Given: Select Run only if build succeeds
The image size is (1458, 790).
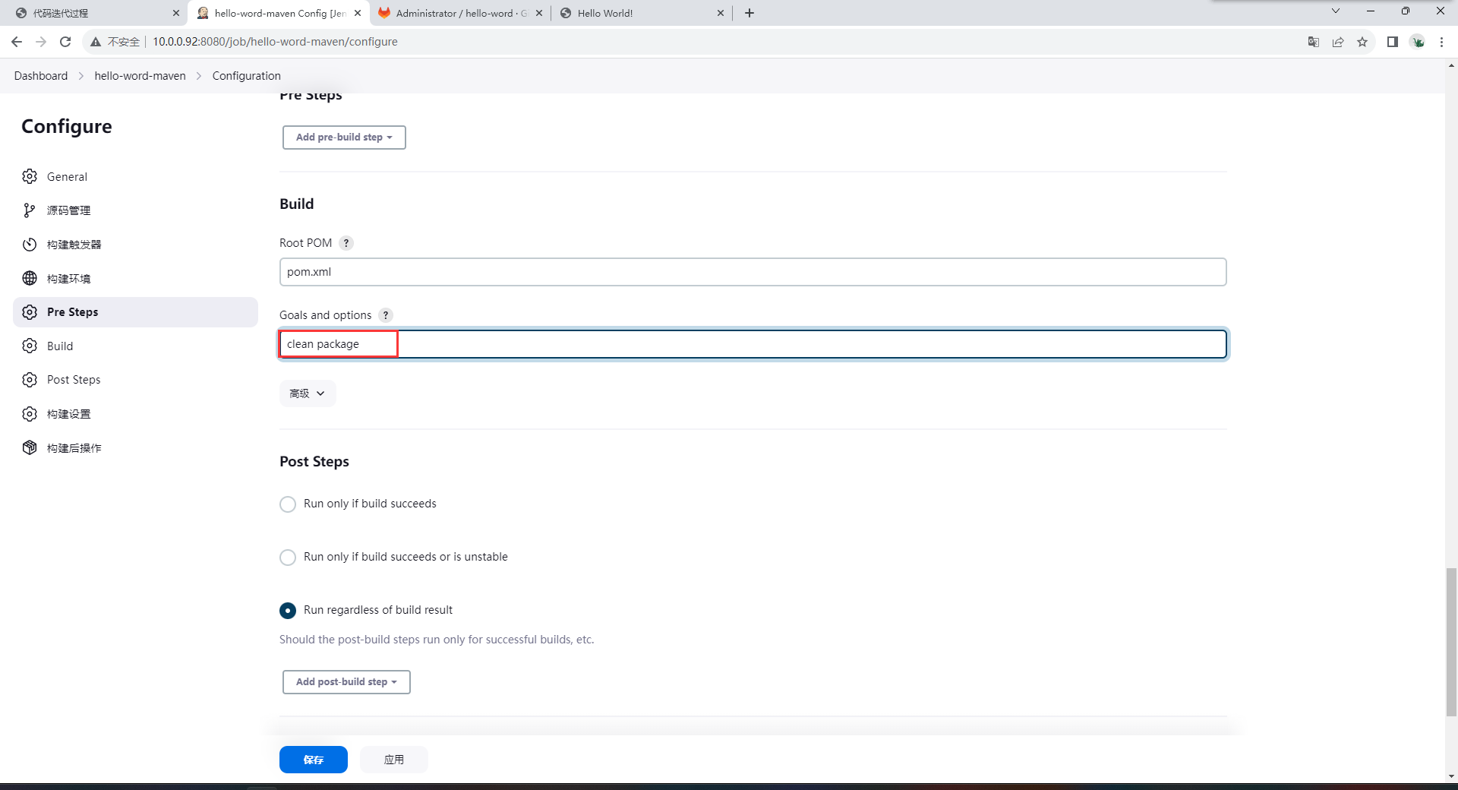Looking at the screenshot, I should tap(288, 504).
